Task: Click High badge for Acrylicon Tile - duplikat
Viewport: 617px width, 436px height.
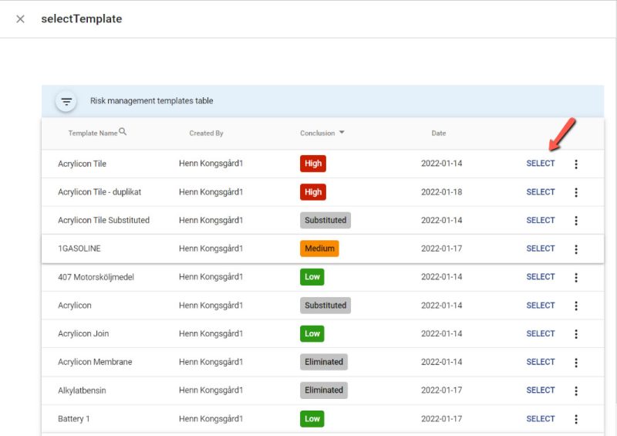Action: 313,192
